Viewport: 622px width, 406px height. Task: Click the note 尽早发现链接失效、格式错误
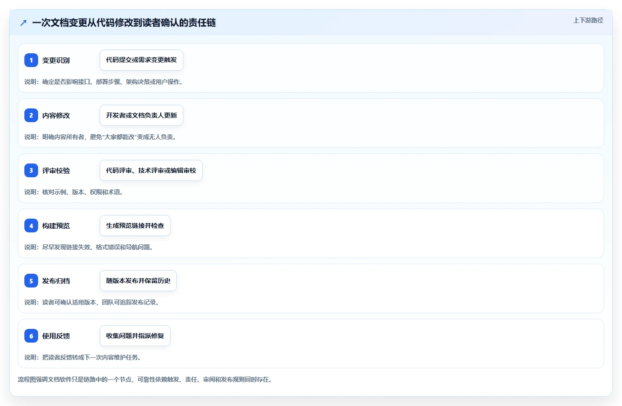tap(88, 247)
